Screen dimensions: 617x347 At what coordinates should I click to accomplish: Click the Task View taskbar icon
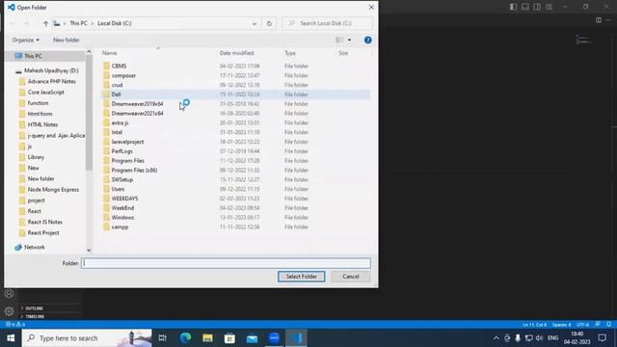(x=163, y=338)
